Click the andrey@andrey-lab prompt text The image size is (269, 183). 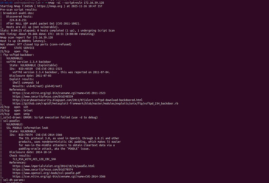click(27, 3)
